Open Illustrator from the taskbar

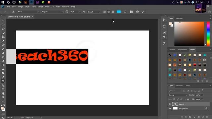(x=26, y=2)
